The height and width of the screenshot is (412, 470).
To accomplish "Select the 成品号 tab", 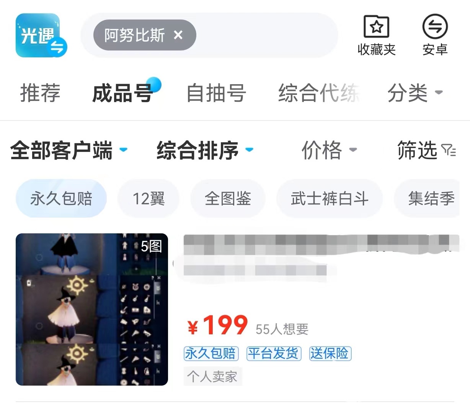I will coord(122,93).
